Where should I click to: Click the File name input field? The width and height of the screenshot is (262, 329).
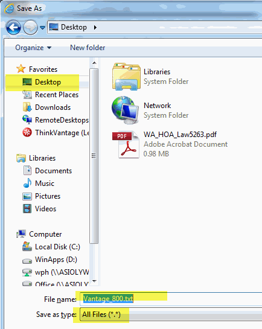point(171,299)
